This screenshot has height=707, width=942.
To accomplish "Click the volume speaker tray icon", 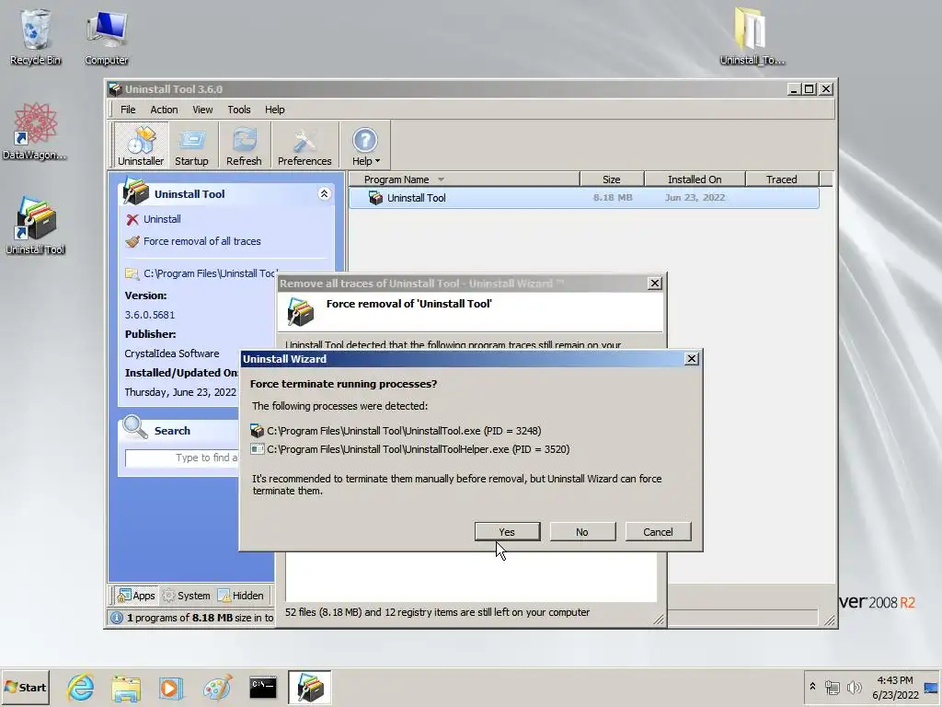I will [854, 687].
